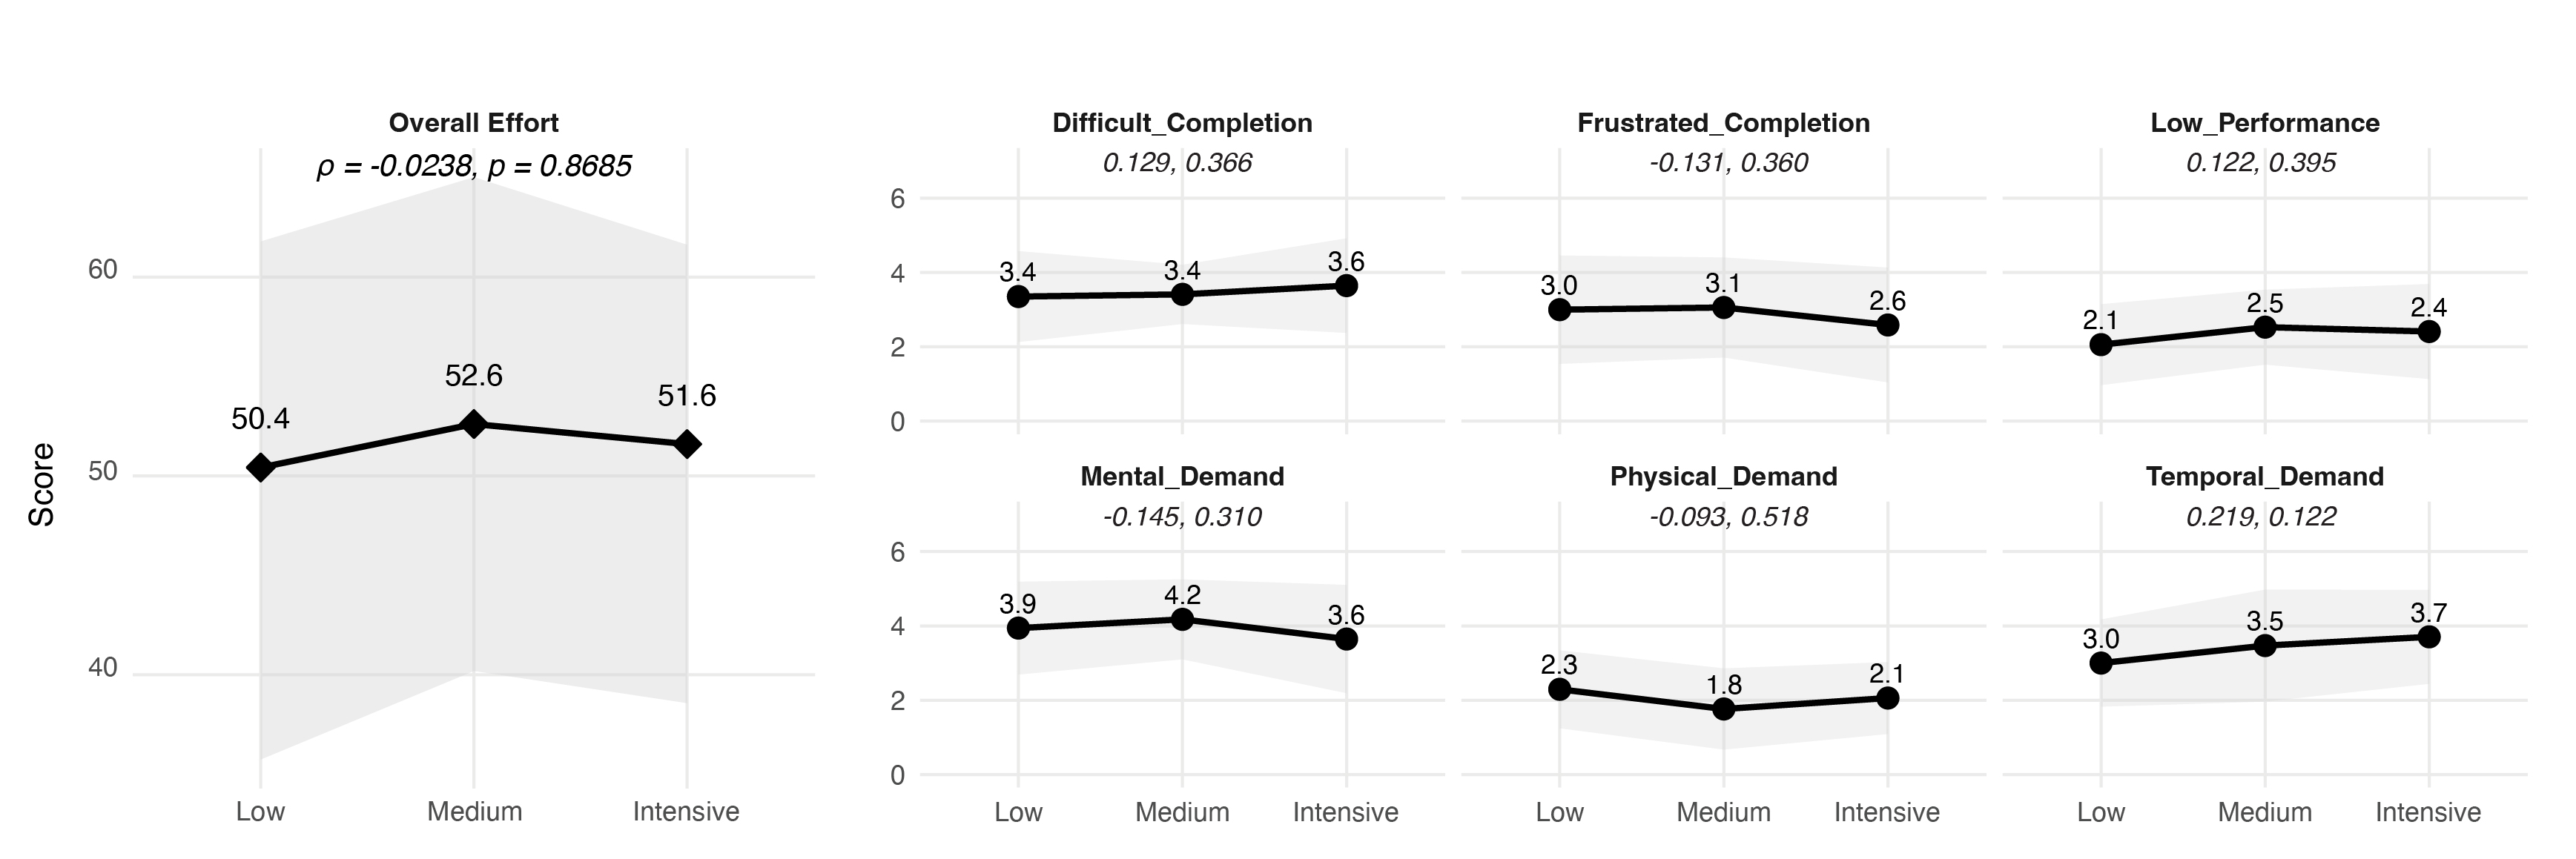Viewport: 2576px width, 859px height.
Task: Click Medium x-axis label under Overall Effort
Action: tap(474, 811)
